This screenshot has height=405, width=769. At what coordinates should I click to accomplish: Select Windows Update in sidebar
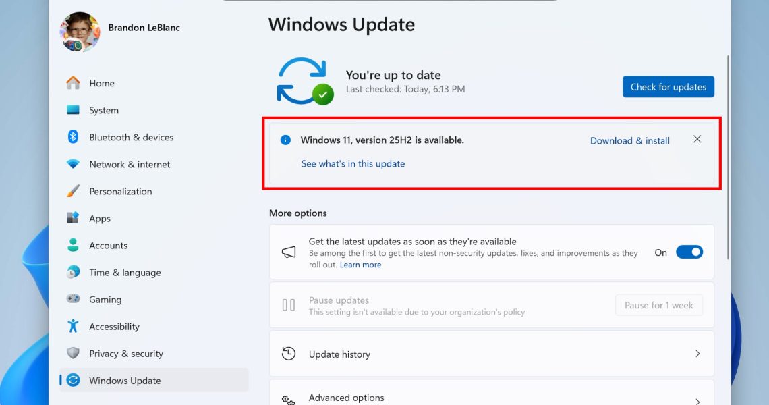[x=154, y=380]
